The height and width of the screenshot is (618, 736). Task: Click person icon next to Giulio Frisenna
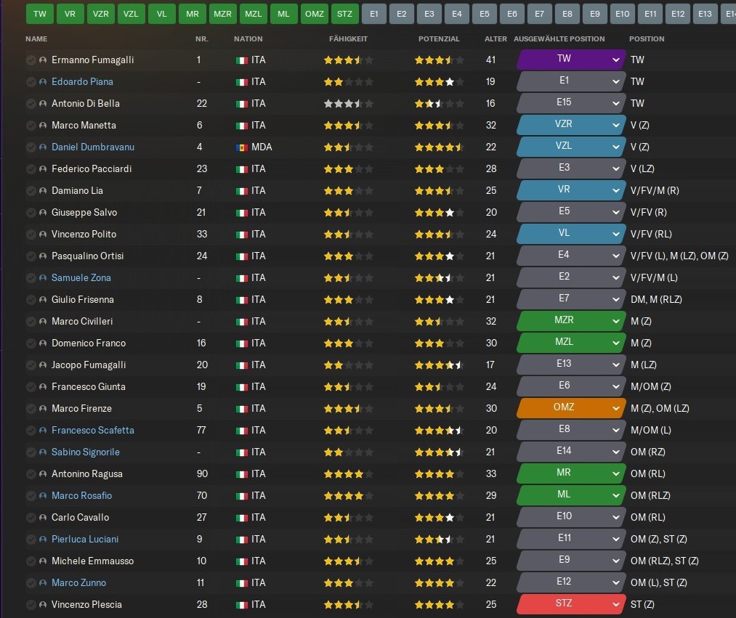[43, 300]
